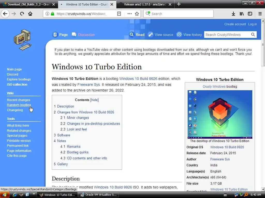Open Main page in sidebar
Viewport: 265px width, 198px height.
point(14,69)
